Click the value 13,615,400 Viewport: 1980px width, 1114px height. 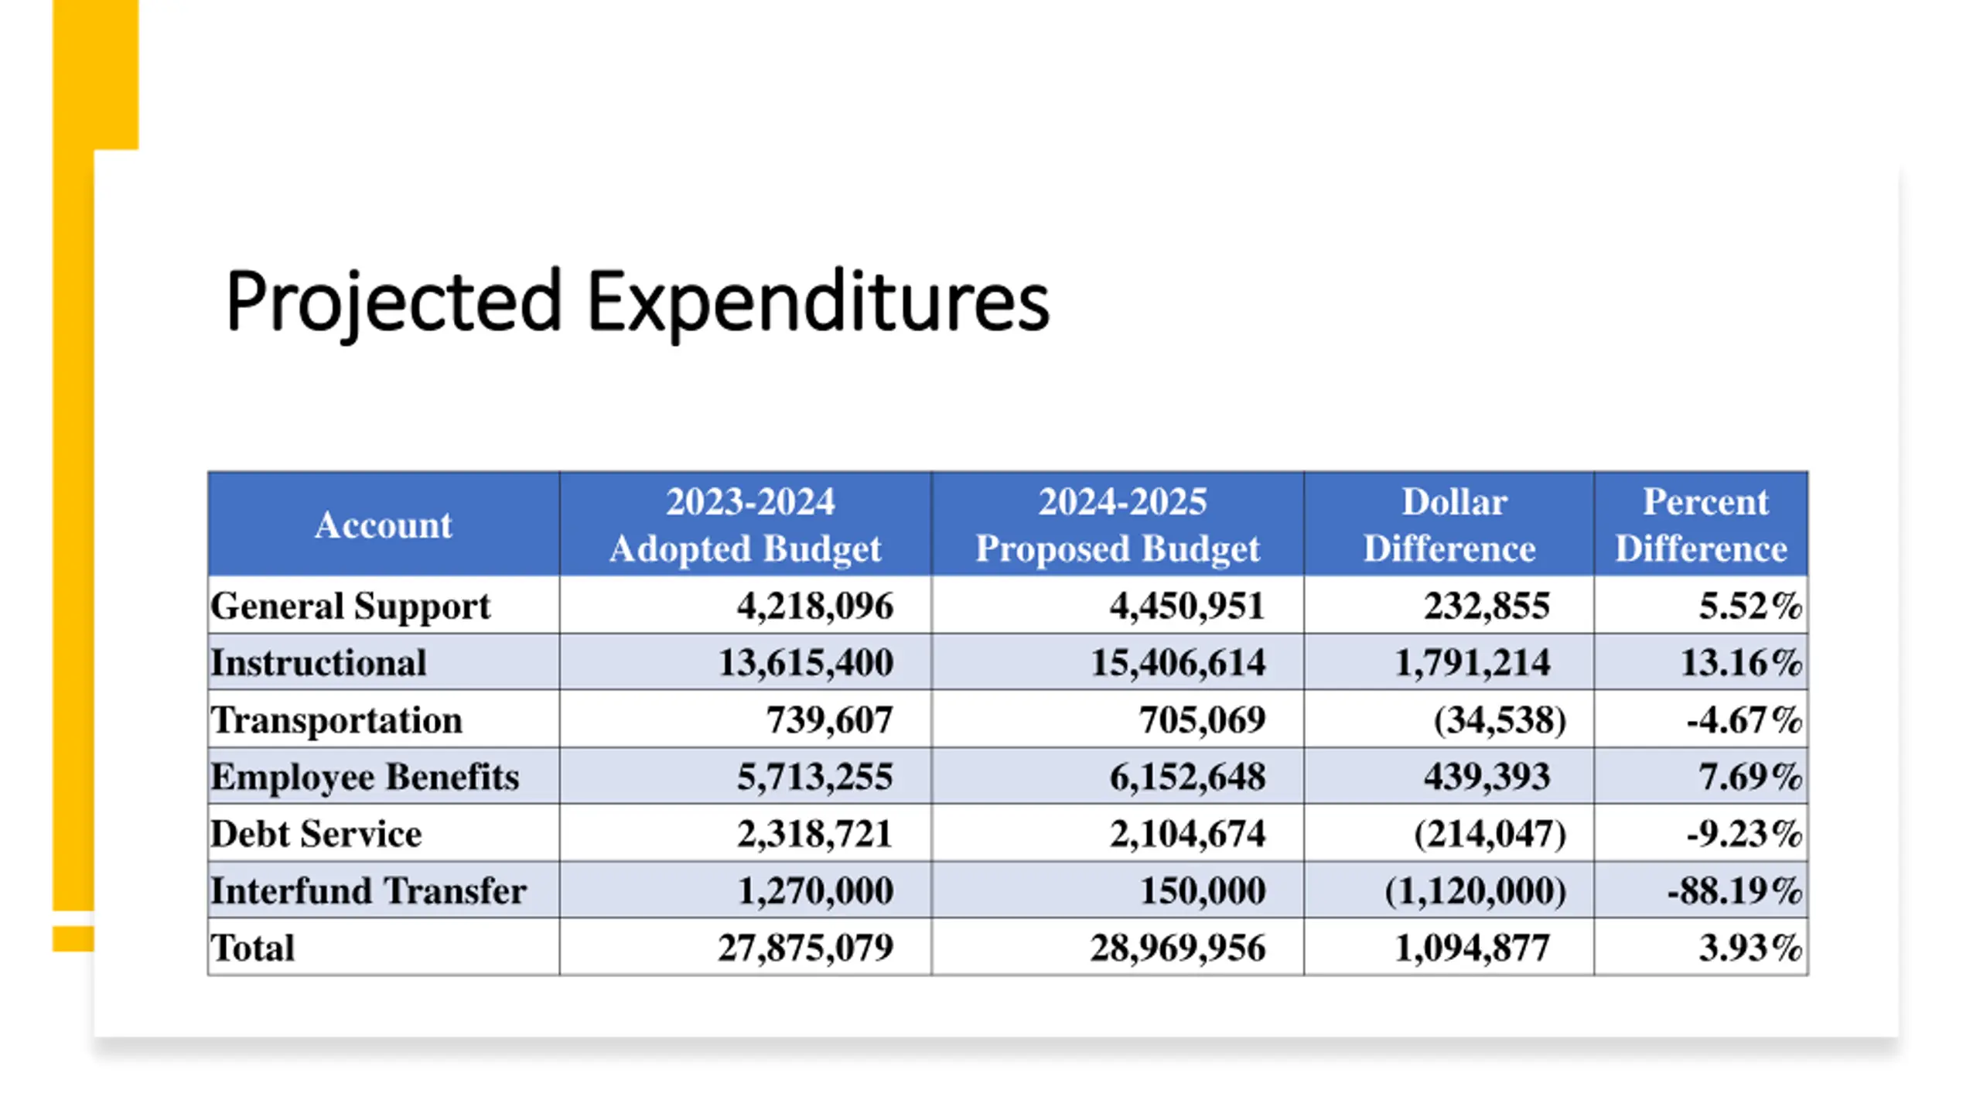806,663
